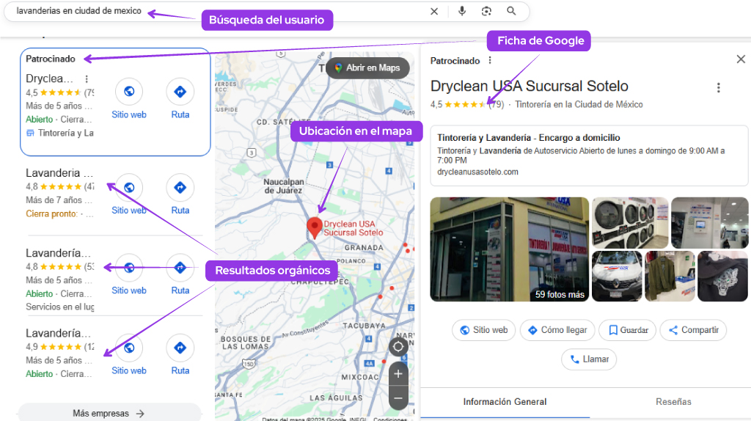Click Ruta directions icon for the Dryclean sponsored listing
The height and width of the screenshot is (421, 751).
(180, 92)
